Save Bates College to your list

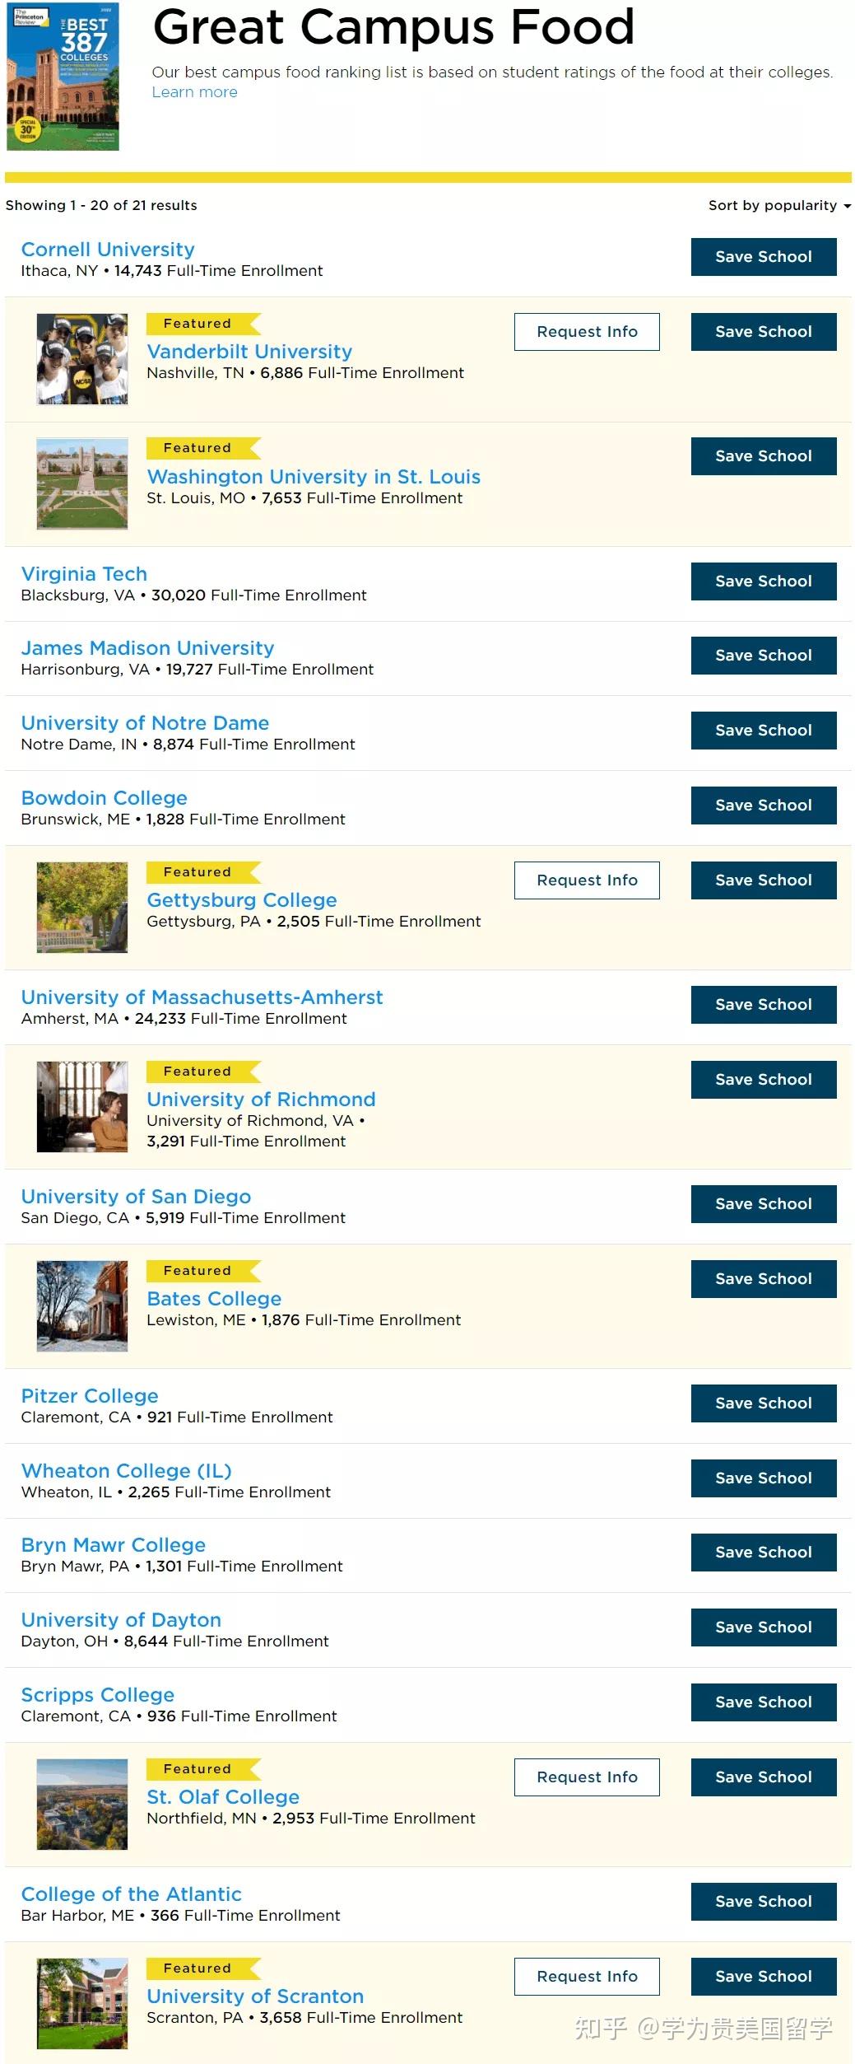(763, 1279)
